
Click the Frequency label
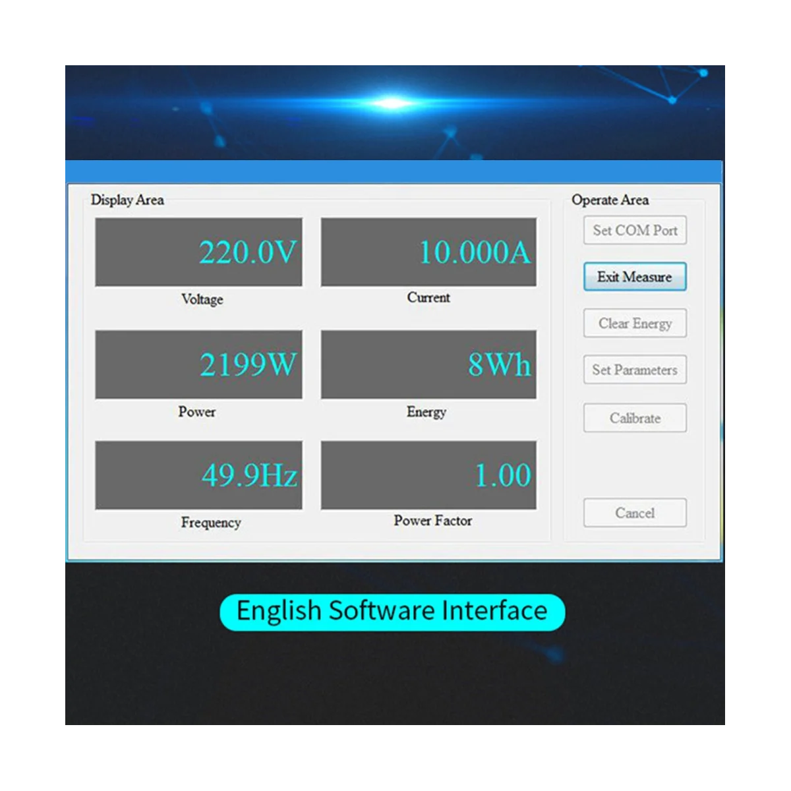click(x=211, y=523)
